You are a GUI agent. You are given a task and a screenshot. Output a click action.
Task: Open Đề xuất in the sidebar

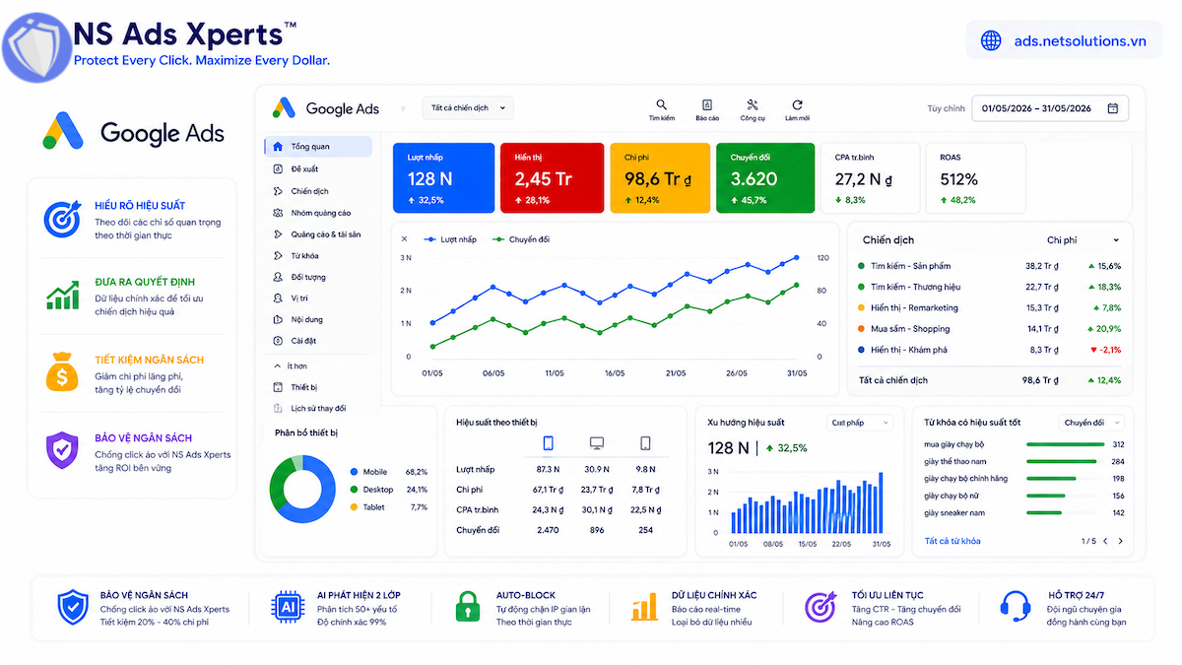(318, 168)
